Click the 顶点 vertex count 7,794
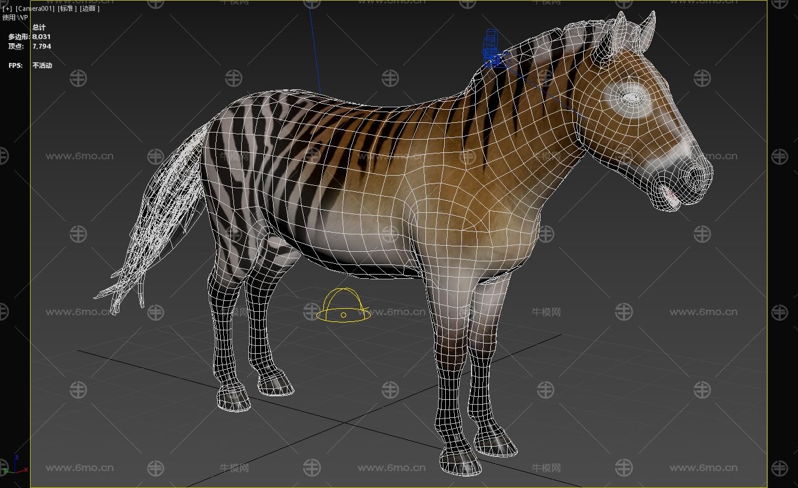798x488 pixels. pyautogui.click(x=41, y=46)
